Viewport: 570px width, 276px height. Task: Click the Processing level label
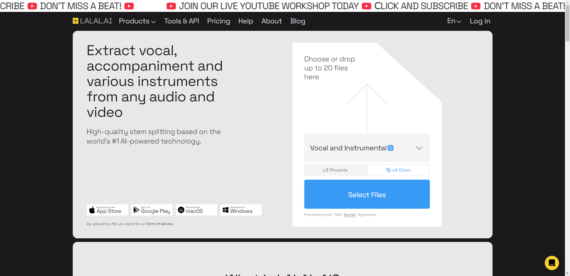pyautogui.click(x=318, y=215)
